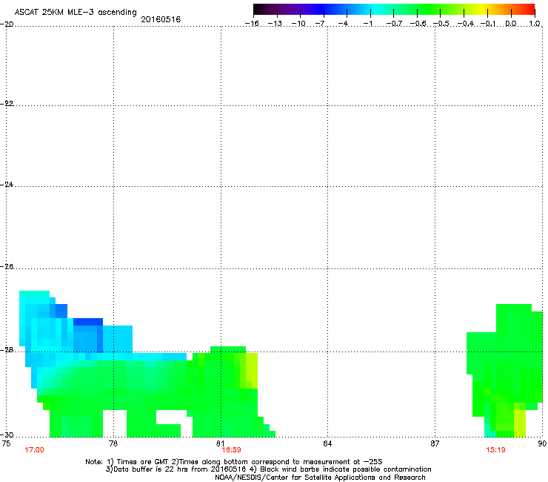The height and width of the screenshot is (482, 548).
Task: Click the yellow-green patch near 82E, 28.5S
Action: click(x=252, y=370)
